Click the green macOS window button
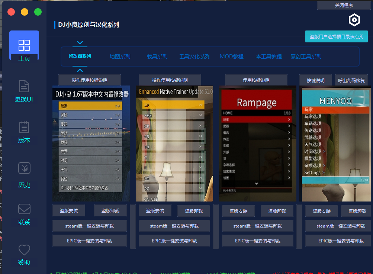The height and width of the screenshot is (274, 373). click(38, 12)
